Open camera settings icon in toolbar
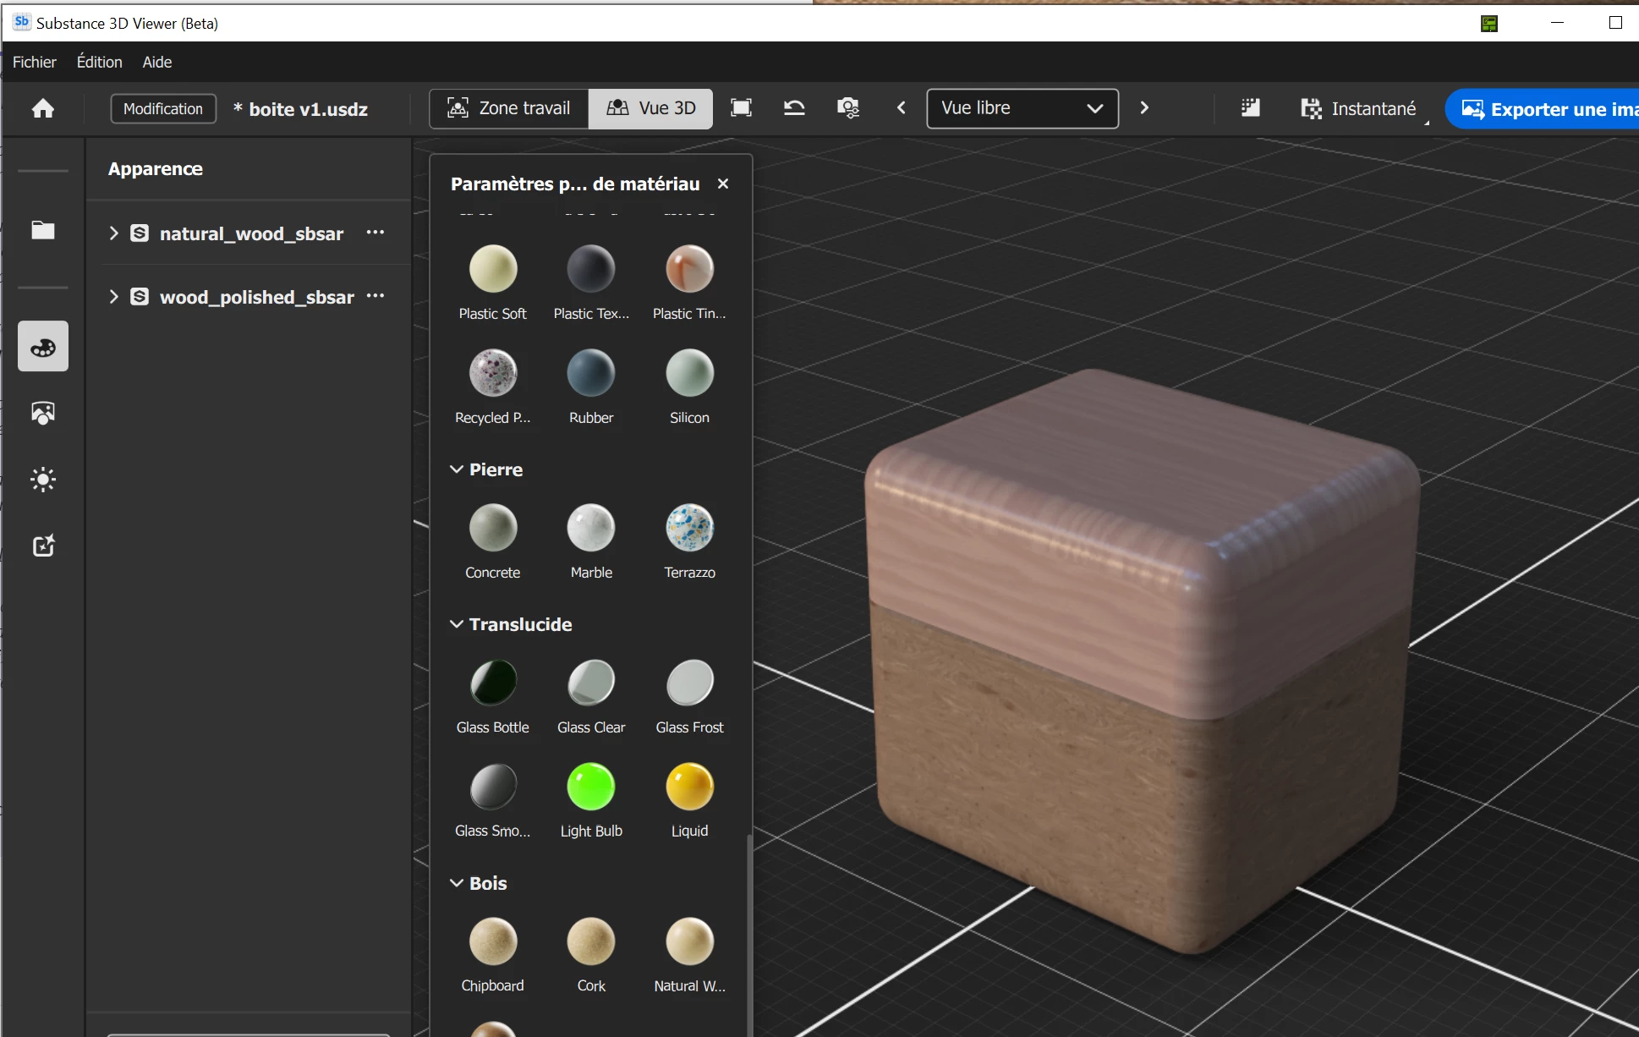 [847, 108]
